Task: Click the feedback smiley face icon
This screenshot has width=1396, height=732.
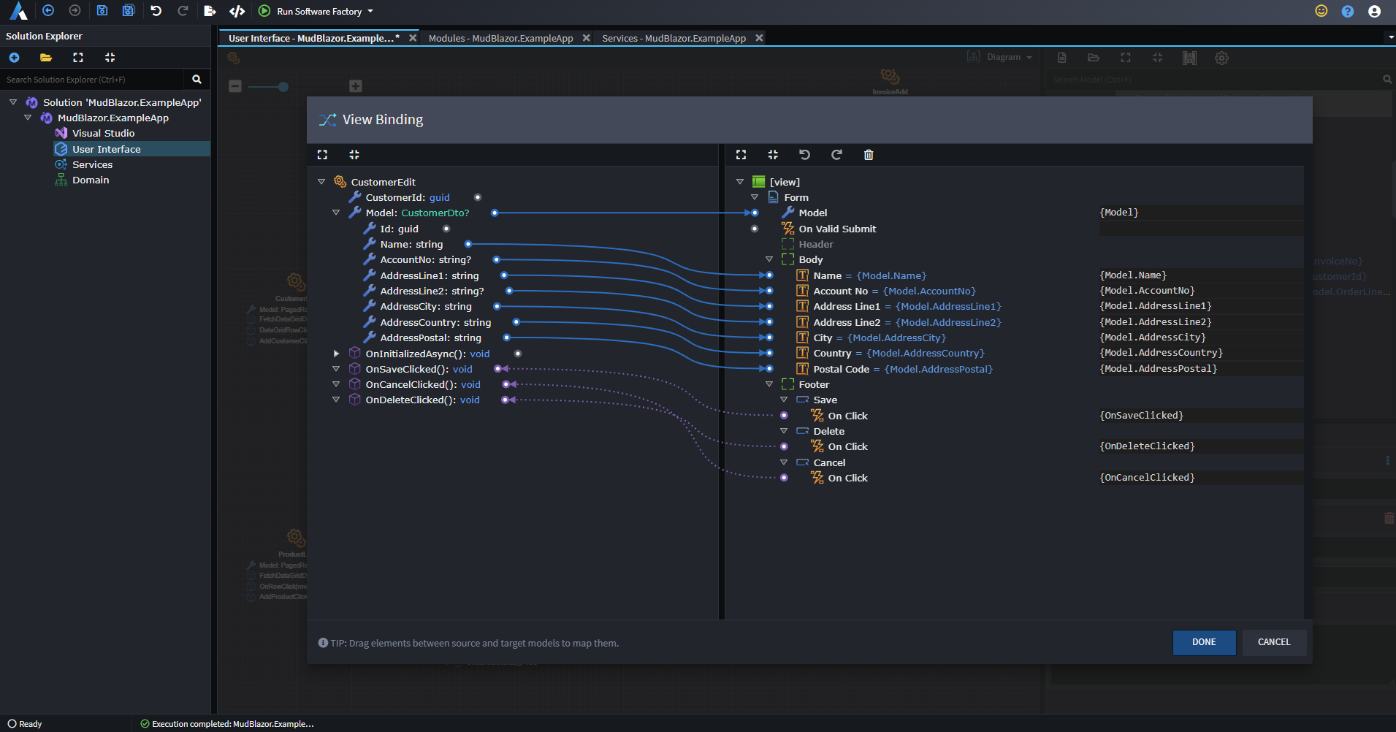Action: [1321, 11]
